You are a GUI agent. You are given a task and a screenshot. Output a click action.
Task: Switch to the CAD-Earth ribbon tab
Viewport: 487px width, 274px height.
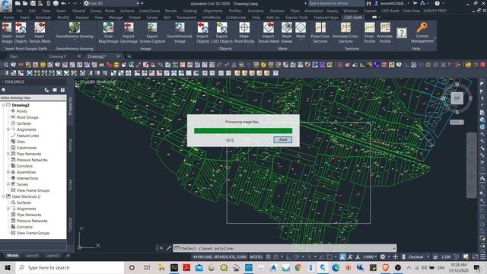tap(353, 18)
